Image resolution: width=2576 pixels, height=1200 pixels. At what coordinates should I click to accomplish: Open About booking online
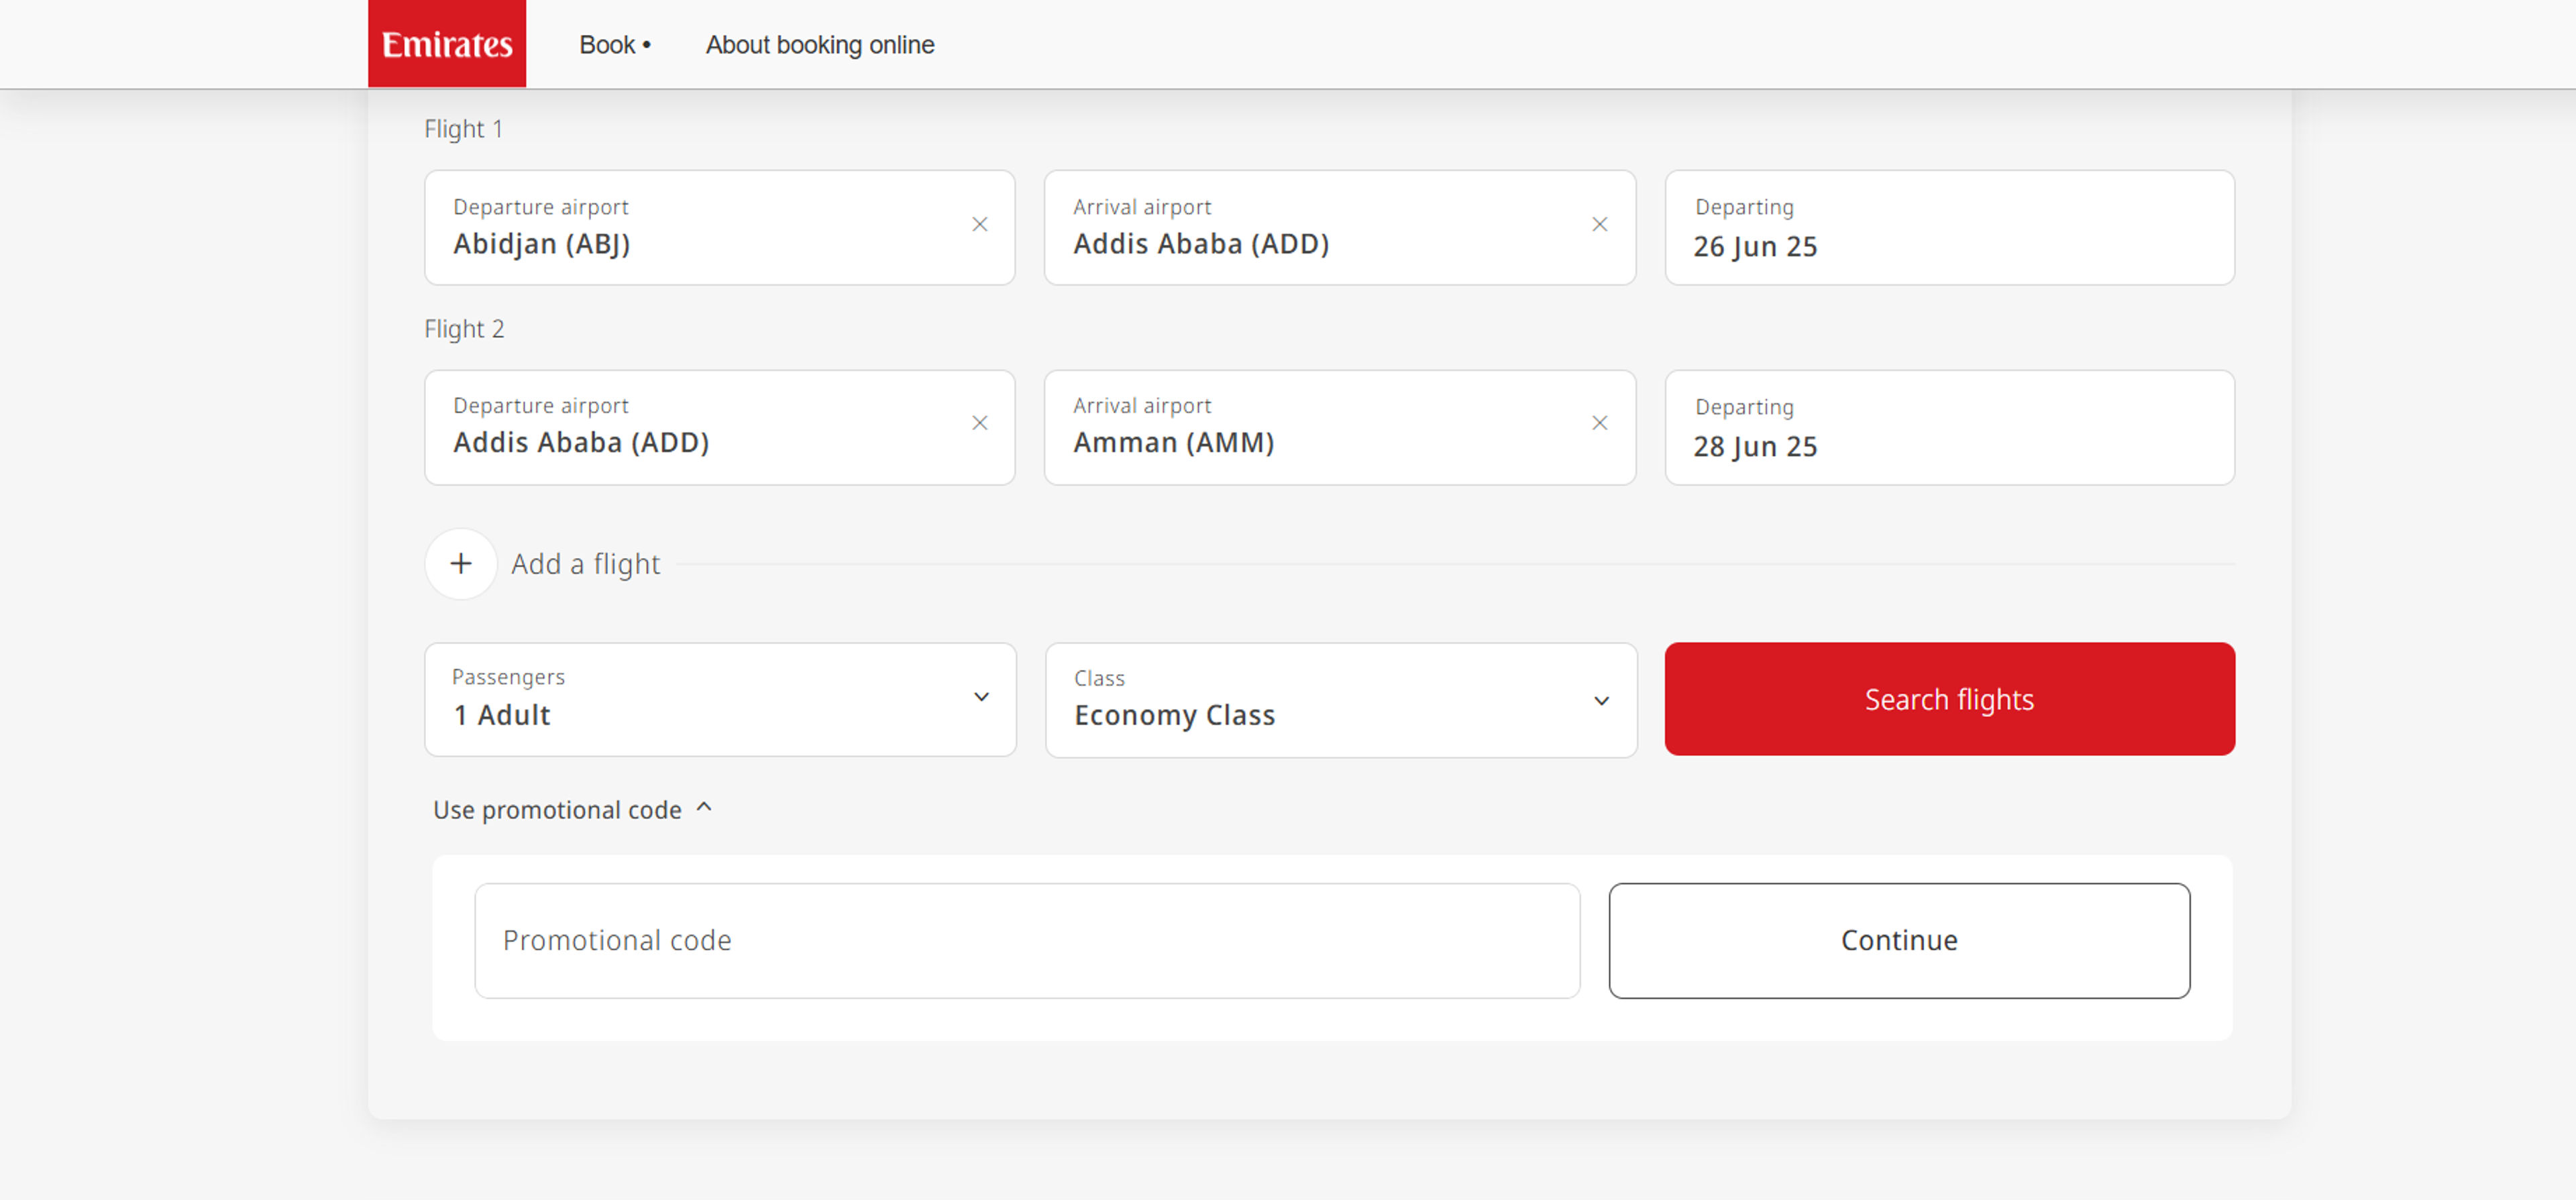tap(820, 45)
